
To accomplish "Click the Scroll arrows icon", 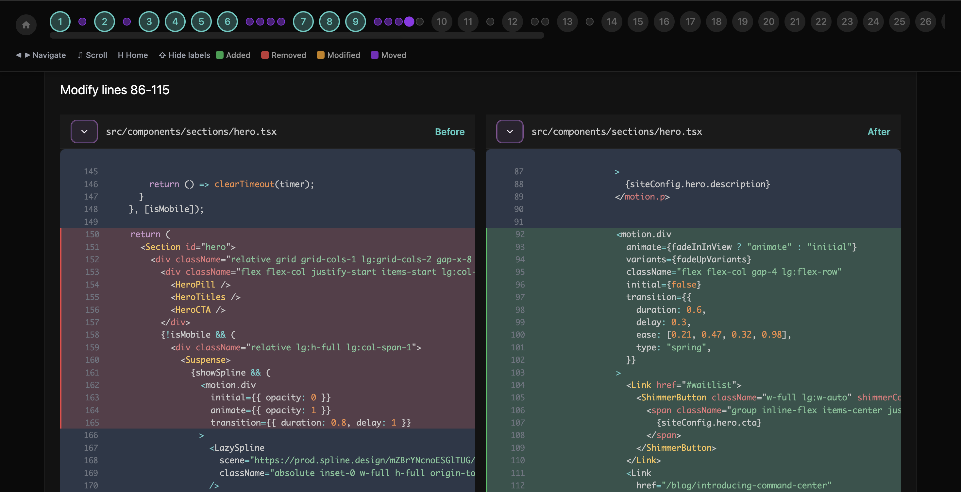I will (x=80, y=55).
